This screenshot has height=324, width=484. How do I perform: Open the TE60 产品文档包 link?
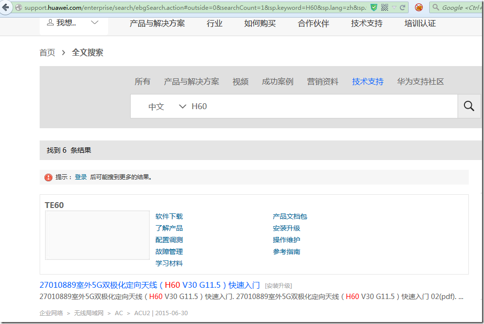pyautogui.click(x=290, y=216)
